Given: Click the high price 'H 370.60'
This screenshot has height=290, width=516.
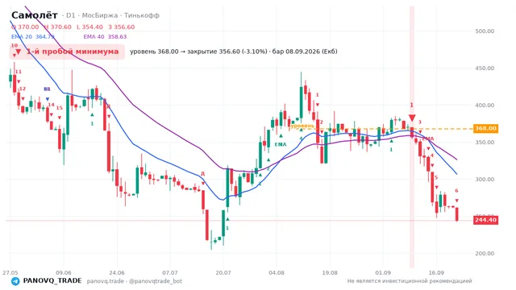Looking at the screenshot, I should (57, 27).
